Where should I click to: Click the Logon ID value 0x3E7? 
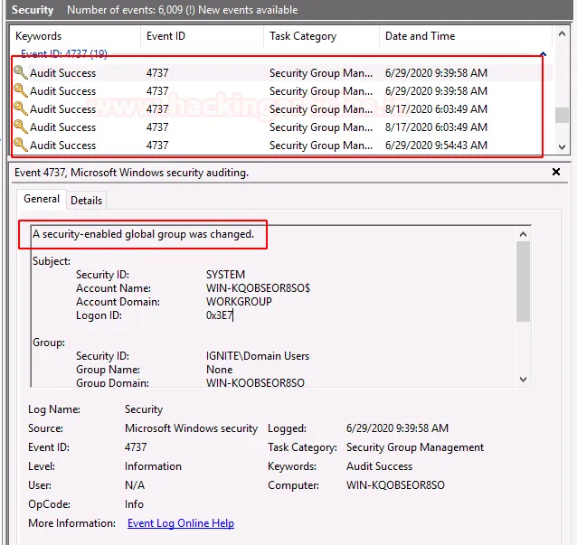click(220, 315)
